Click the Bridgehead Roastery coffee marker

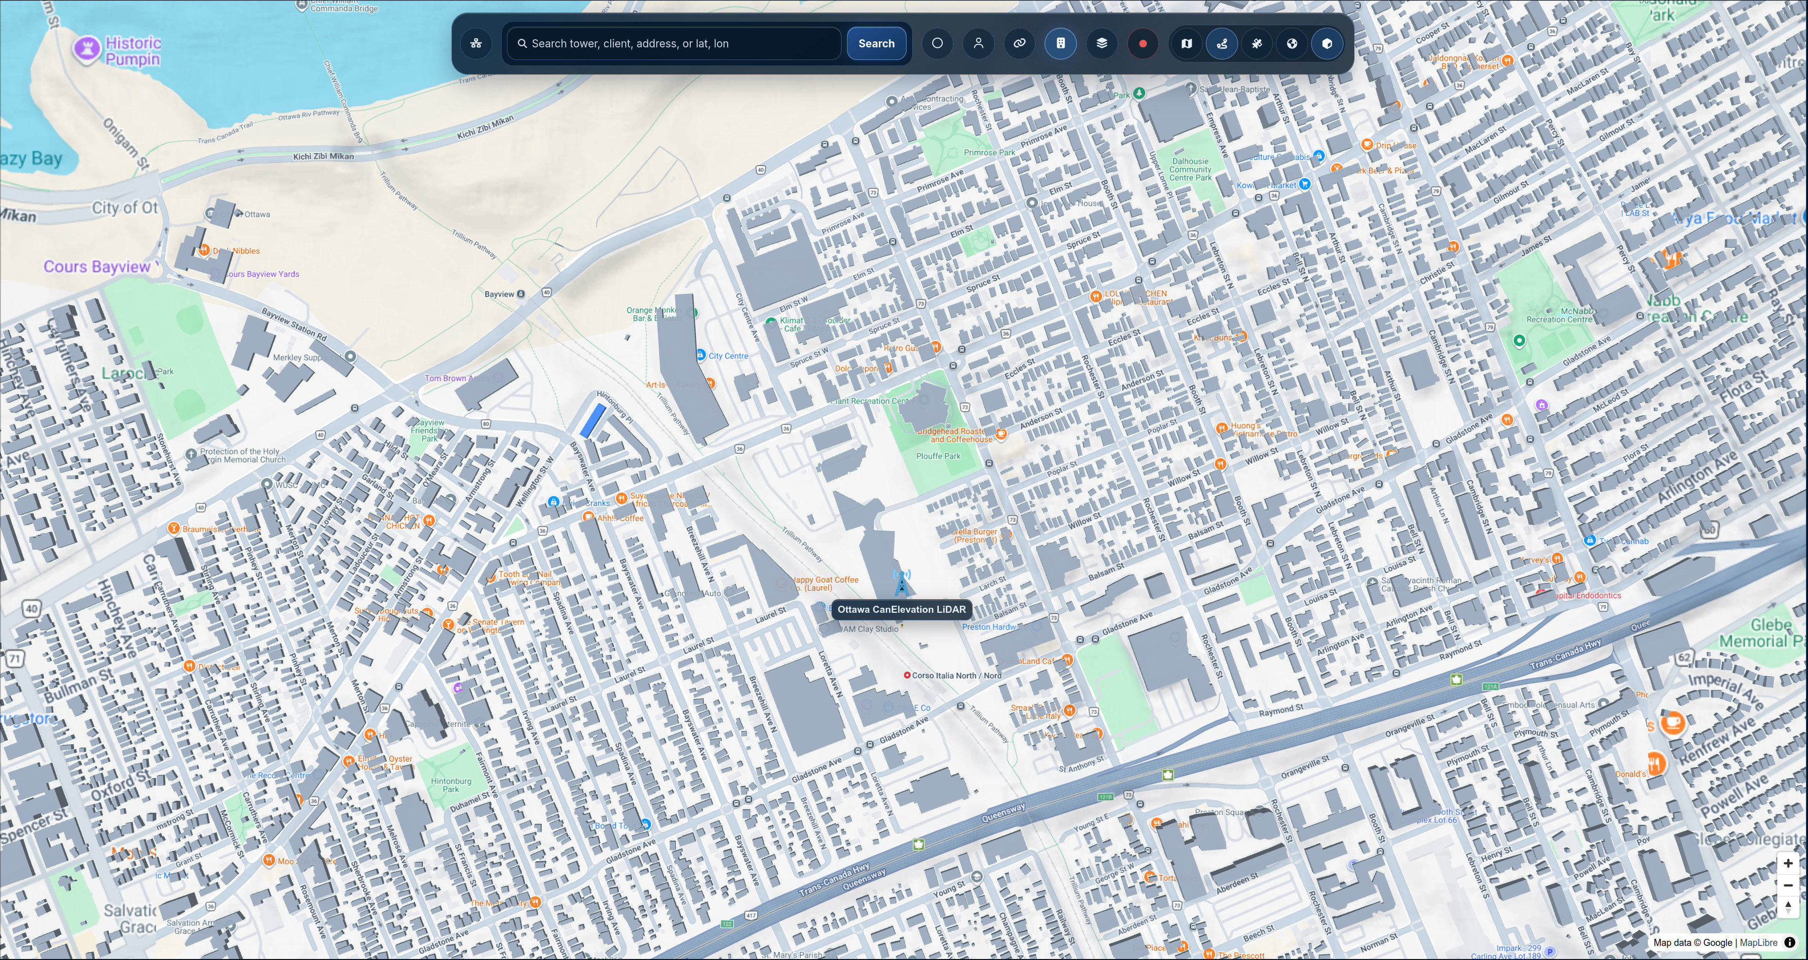point(1002,434)
